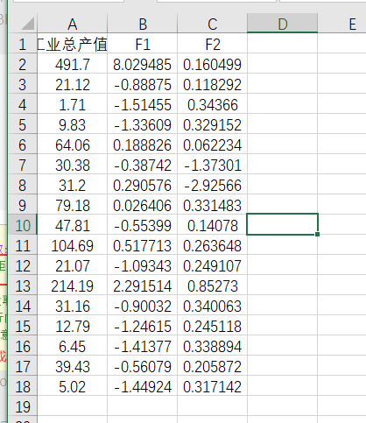Select cell containing 0.329152
This screenshot has width=366, height=423.
(213, 124)
